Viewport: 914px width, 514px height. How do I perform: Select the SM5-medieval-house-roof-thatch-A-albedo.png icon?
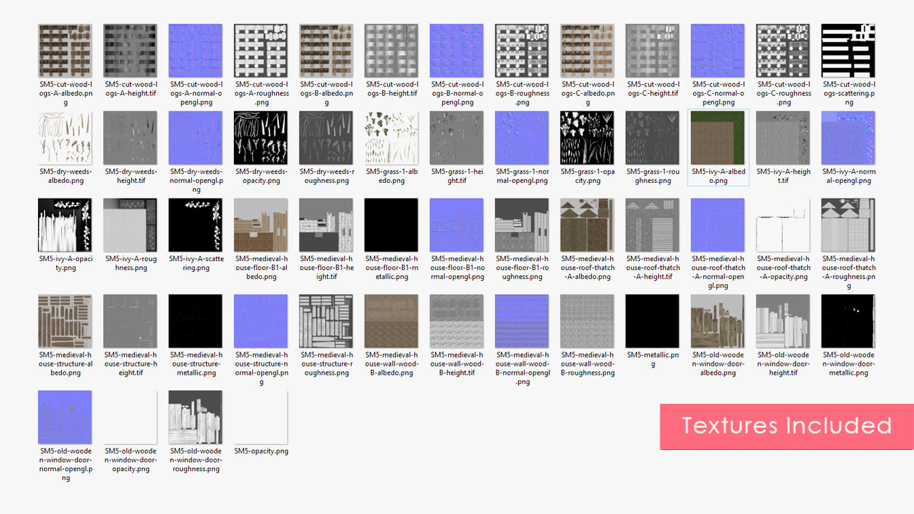(x=587, y=225)
